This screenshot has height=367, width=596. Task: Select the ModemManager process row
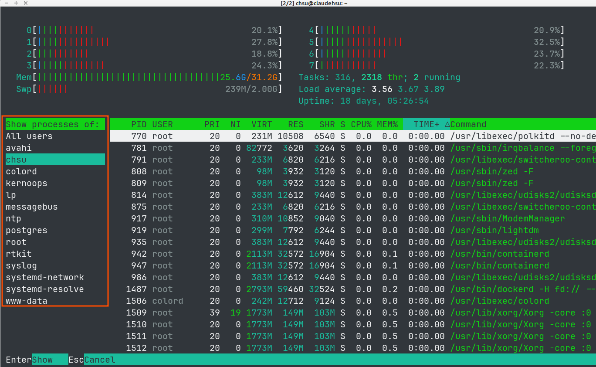353,218
